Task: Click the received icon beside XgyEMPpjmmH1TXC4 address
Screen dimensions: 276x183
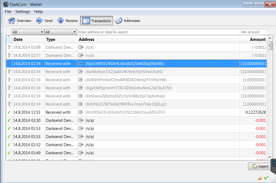Action: click(x=80, y=88)
